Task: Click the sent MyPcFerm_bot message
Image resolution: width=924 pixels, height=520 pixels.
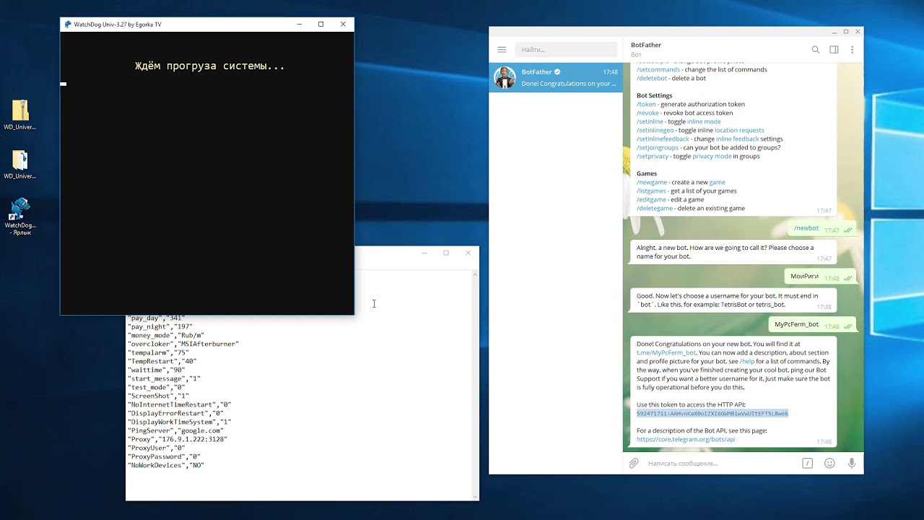Action: tap(813, 325)
